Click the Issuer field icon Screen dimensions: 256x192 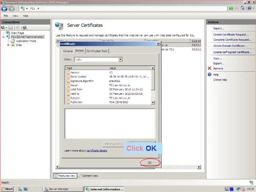point(68,85)
